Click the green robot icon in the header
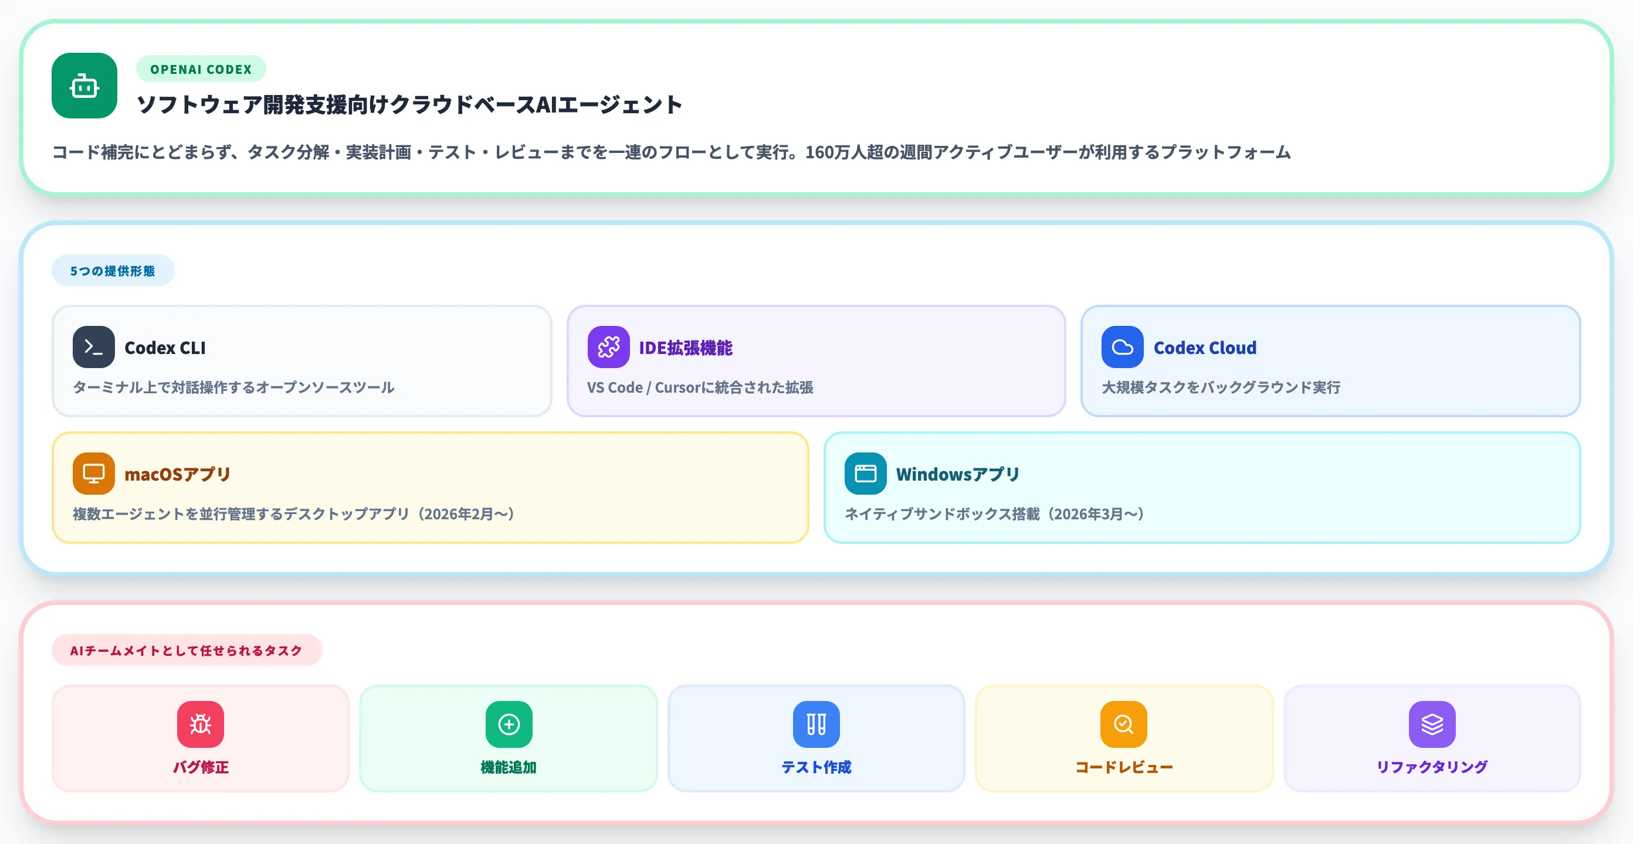Viewport: 1633px width, 844px height. point(85,86)
